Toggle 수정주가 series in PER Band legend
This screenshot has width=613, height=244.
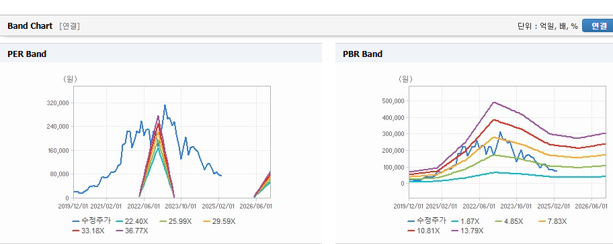pos(92,221)
